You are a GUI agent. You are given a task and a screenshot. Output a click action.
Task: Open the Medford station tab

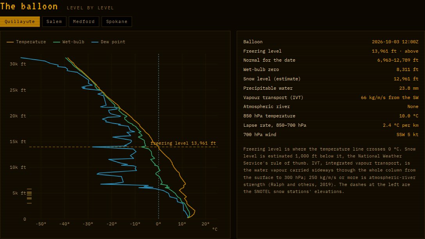[84, 22]
